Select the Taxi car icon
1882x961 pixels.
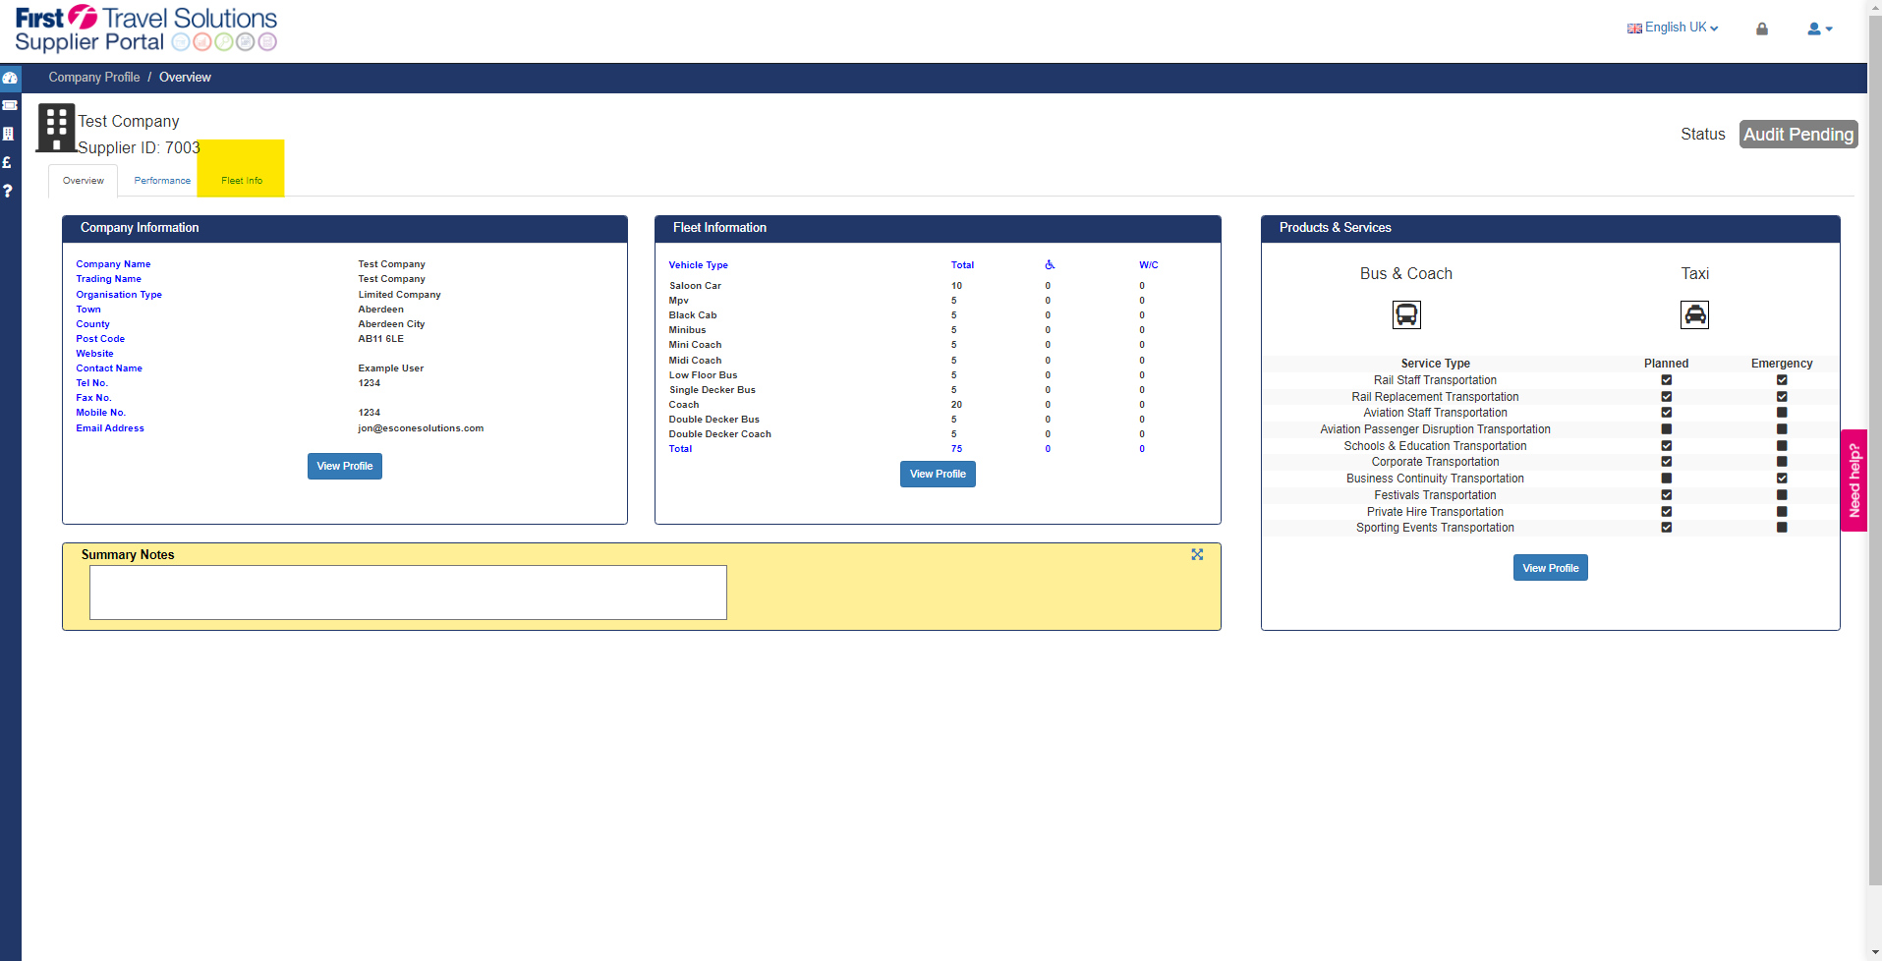1695,314
